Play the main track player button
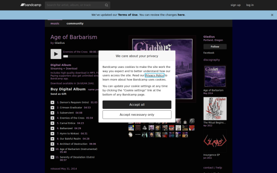 [x=56, y=54]
